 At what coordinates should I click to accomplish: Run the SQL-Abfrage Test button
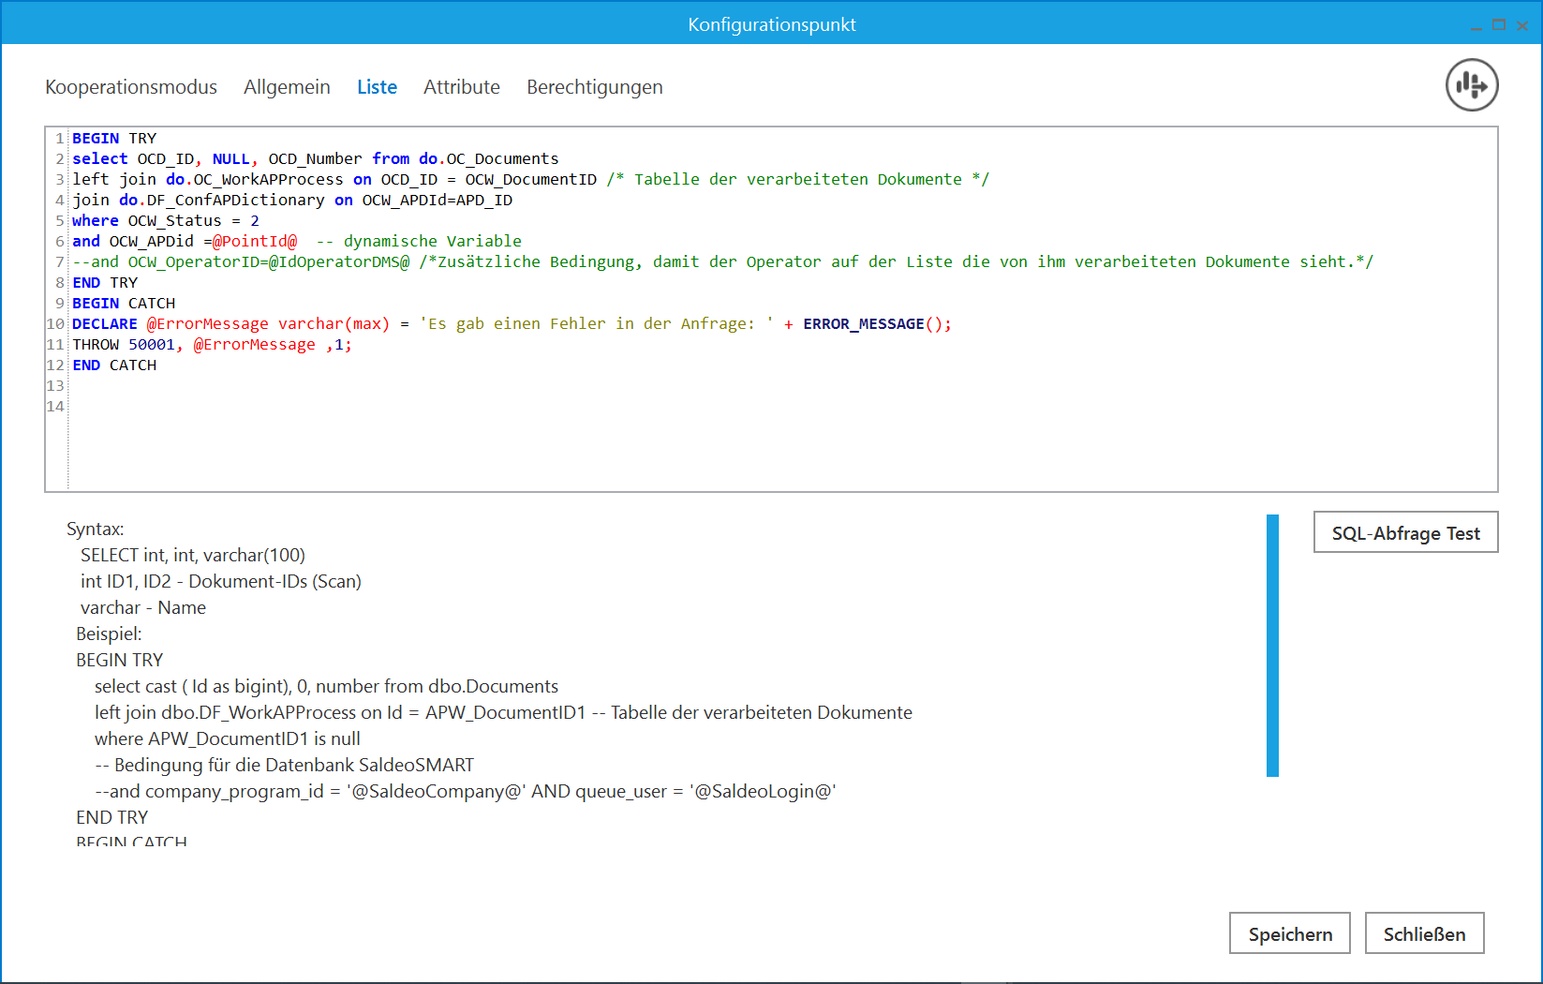tap(1404, 532)
